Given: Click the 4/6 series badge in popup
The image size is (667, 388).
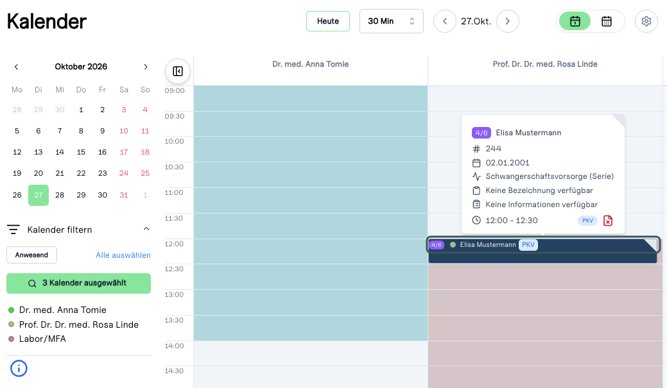Looking at the screenshot, I should coord(481,133).
